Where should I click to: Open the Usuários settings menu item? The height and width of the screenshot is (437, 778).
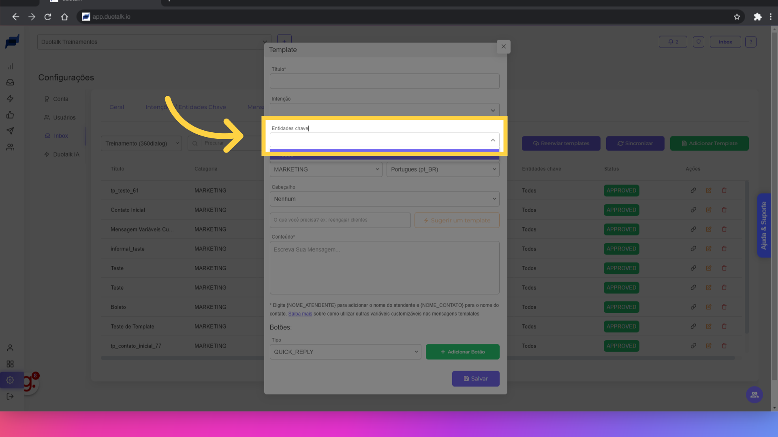pos(60,117)
